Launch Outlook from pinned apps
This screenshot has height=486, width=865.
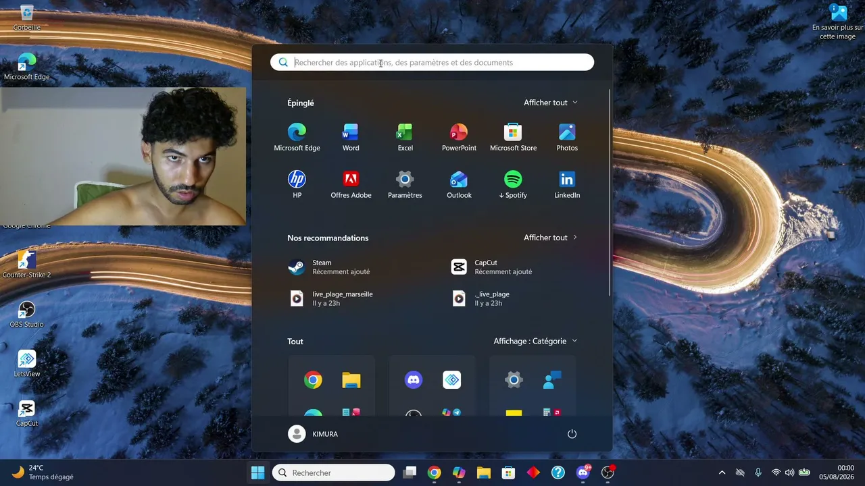click(x=459, y=184)
